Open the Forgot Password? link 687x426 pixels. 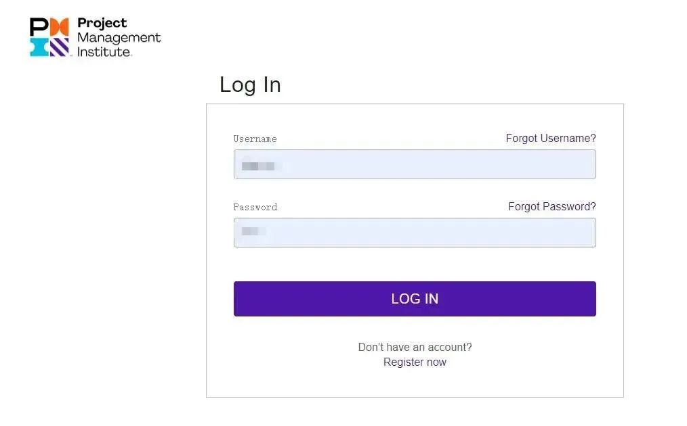(x=551, y=206)
